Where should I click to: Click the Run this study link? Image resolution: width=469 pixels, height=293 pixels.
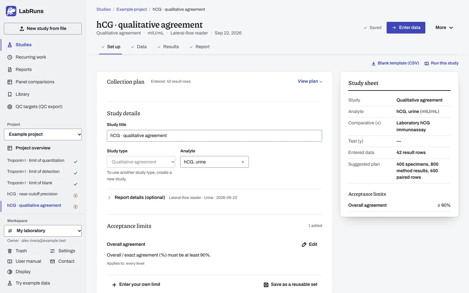point(442,63)
